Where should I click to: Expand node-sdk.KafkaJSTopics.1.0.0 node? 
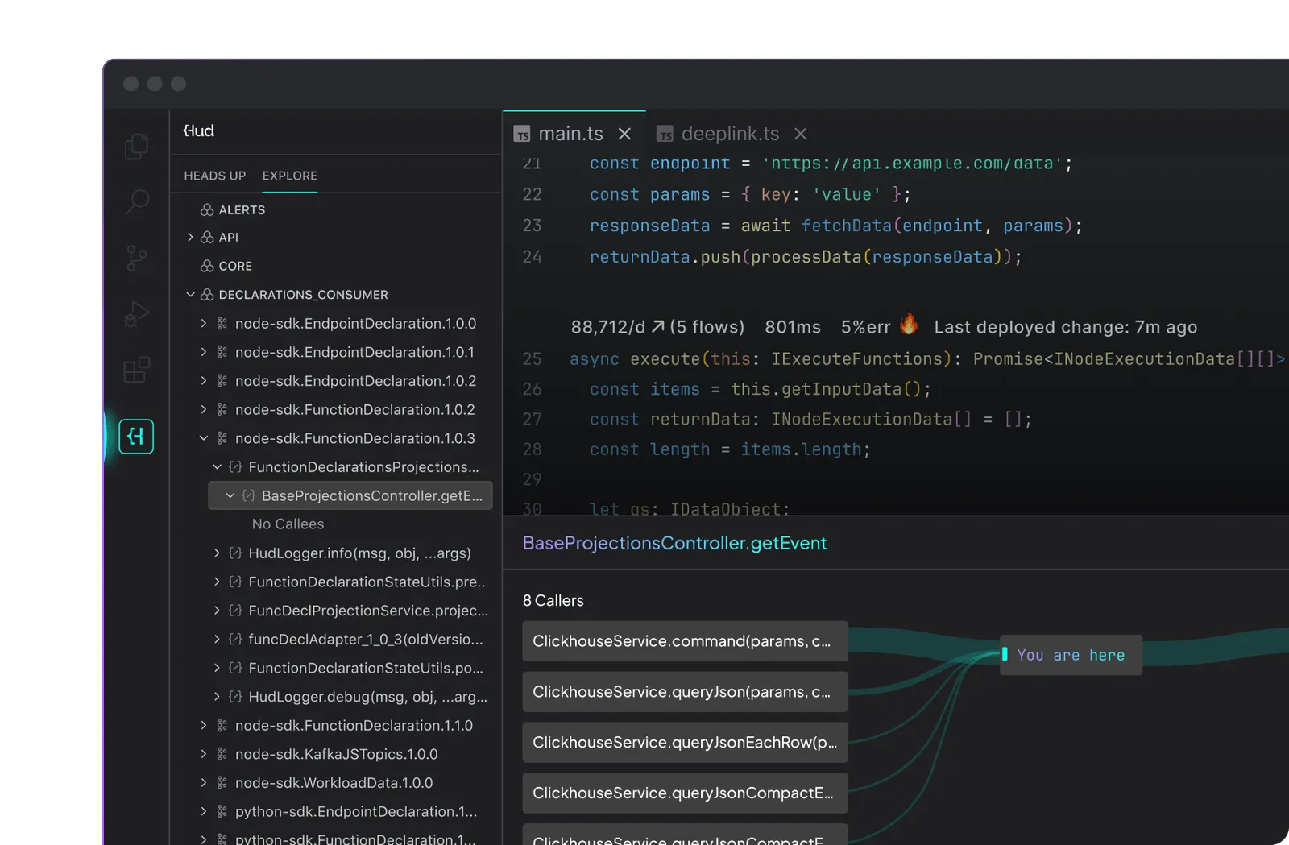pyautogui.click(x=204, y=754)
